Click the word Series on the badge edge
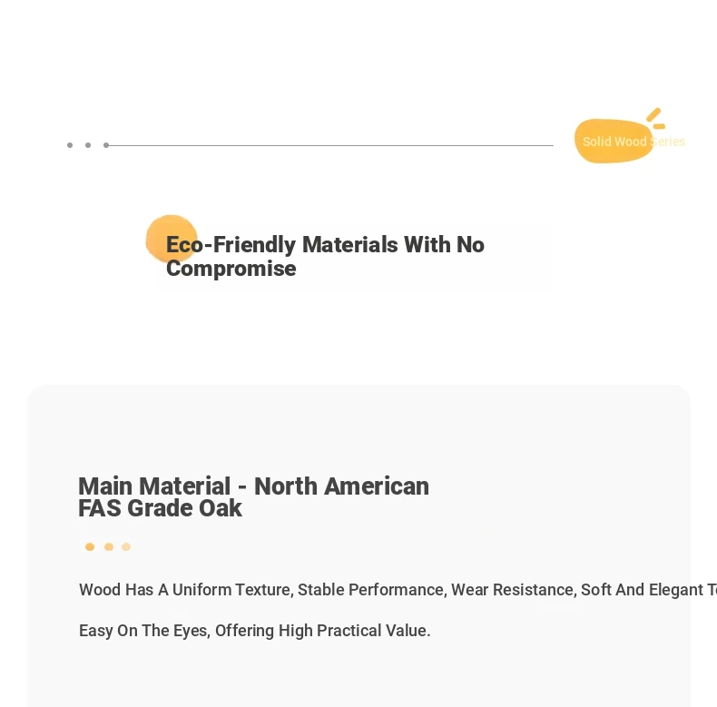Viewport: 717px width, 707px height. point(668,142)
